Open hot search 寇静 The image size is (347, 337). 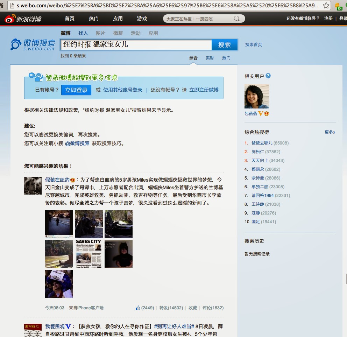(x=256, y=213)
